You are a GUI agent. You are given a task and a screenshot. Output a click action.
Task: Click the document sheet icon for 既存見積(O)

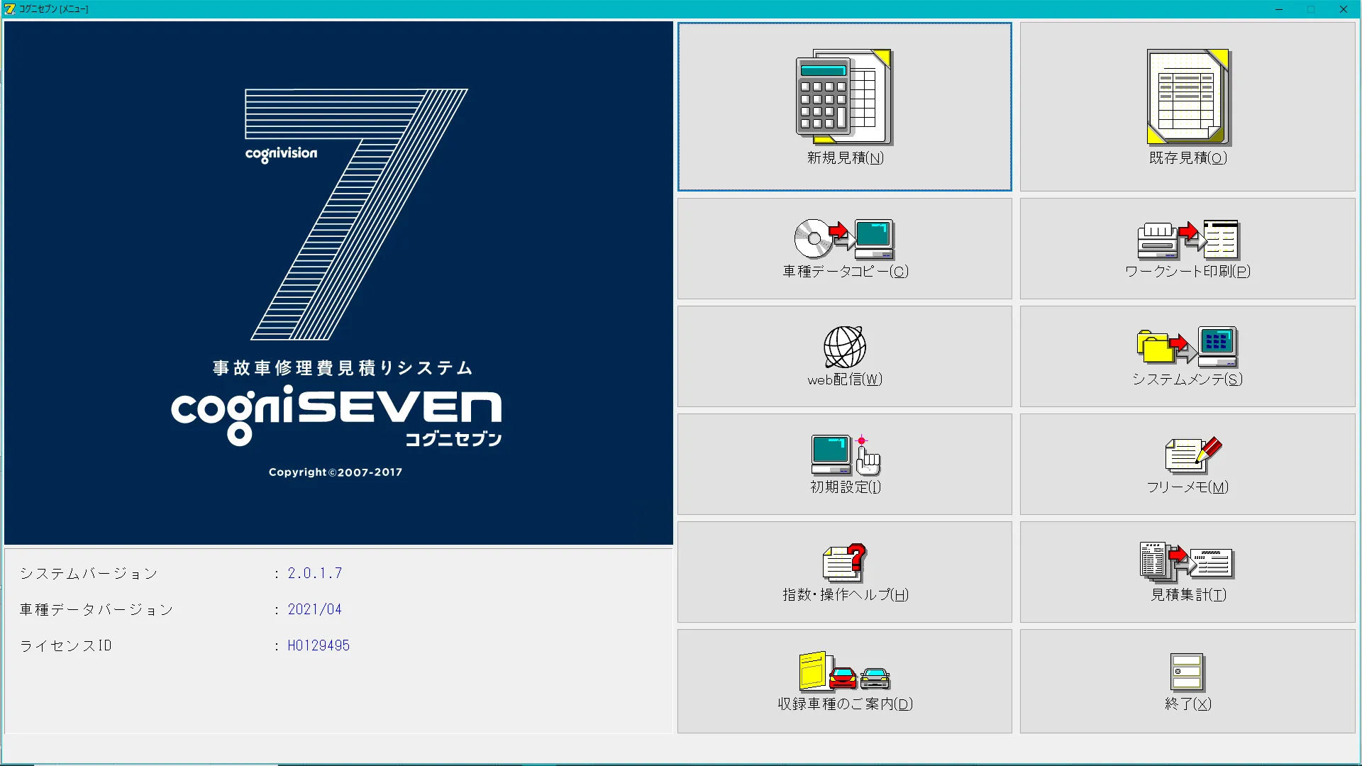[x=1187, y=97]
